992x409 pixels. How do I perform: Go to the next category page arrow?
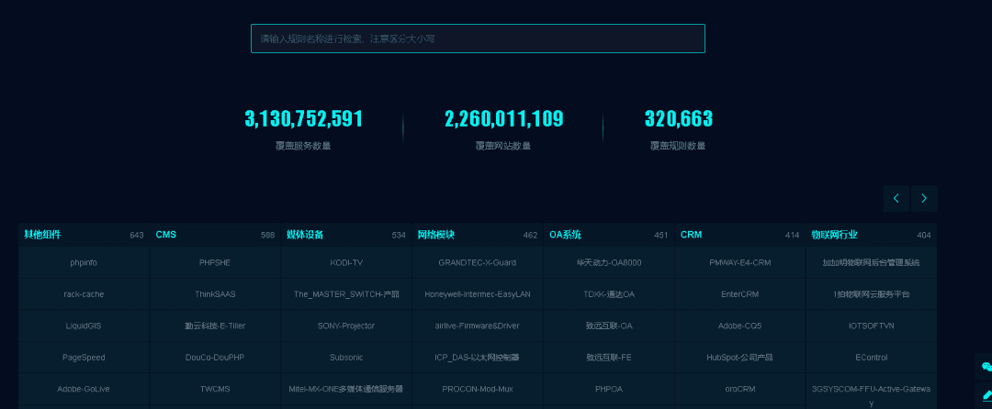coord(924,198)
